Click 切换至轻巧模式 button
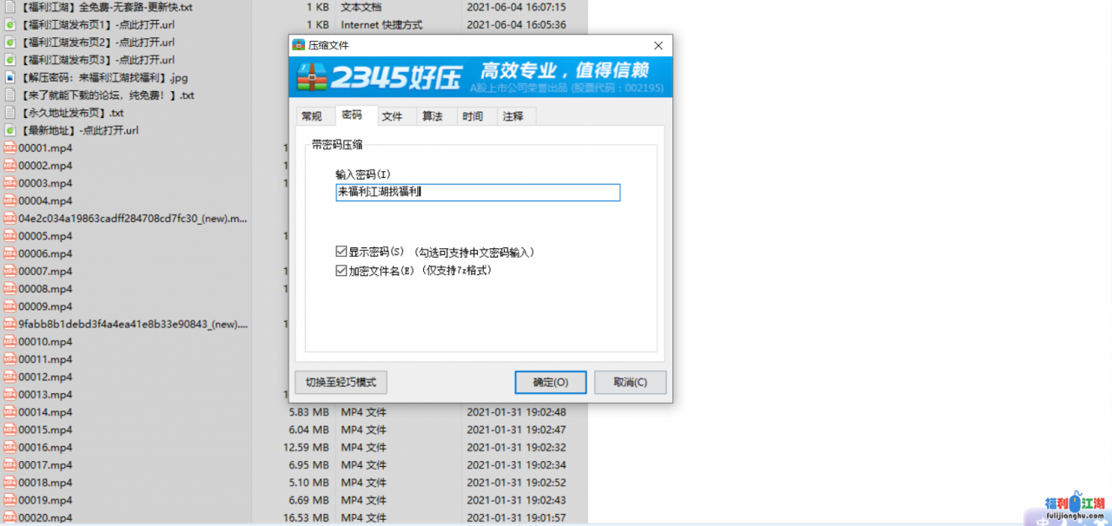This screenshot has width=1112, height=526. pyautogui.click(x=341, y=382)
